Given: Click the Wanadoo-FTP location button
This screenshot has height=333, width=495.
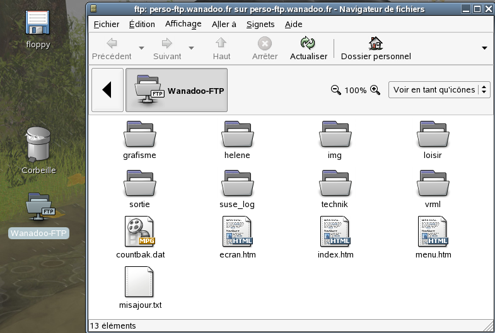Looking at the screenshot, I should click(x=177, y=90).
